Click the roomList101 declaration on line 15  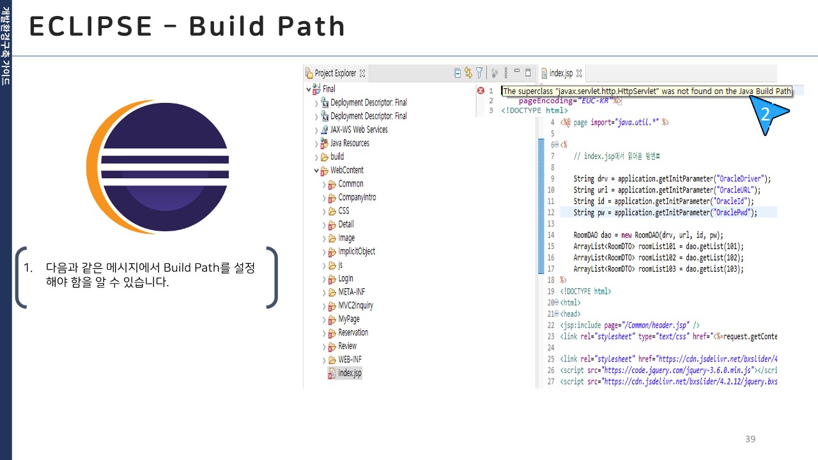pyautogui.click(x=659, y=247)
